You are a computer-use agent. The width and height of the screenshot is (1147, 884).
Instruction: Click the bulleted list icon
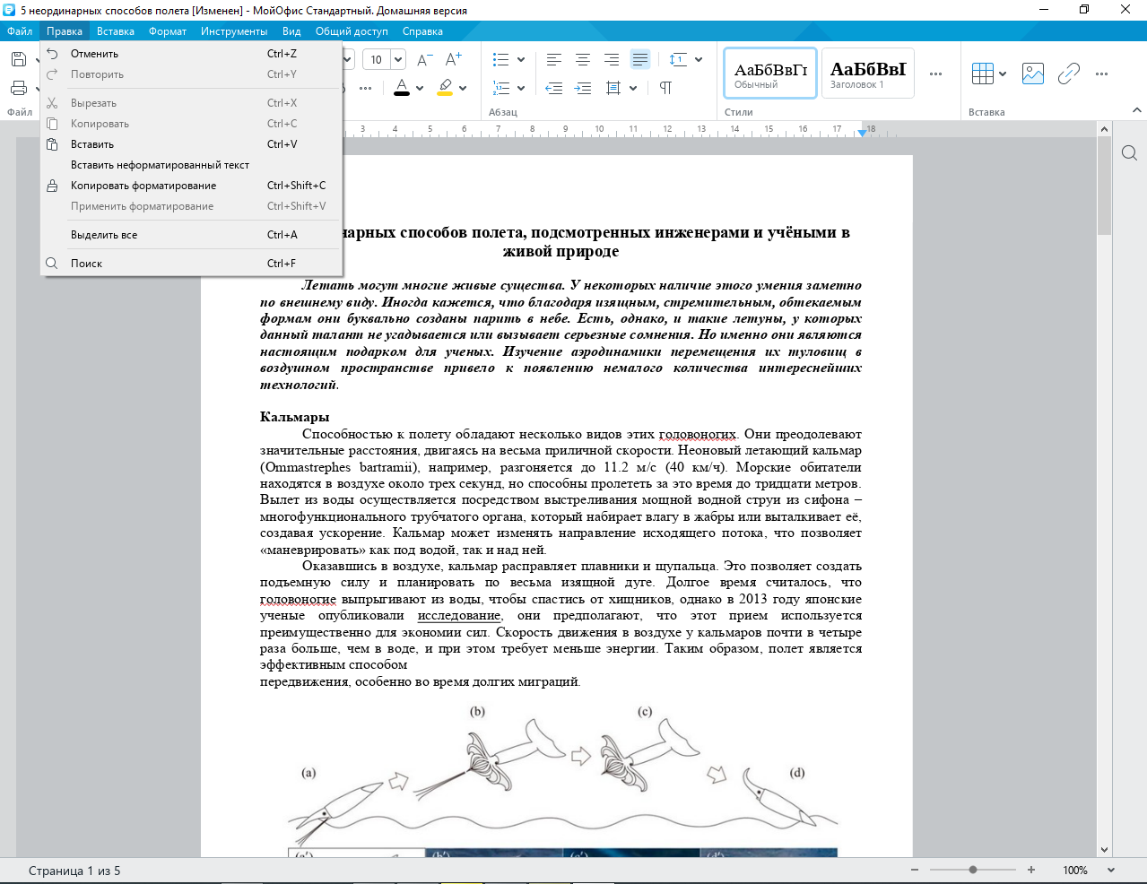coord(501,59)
